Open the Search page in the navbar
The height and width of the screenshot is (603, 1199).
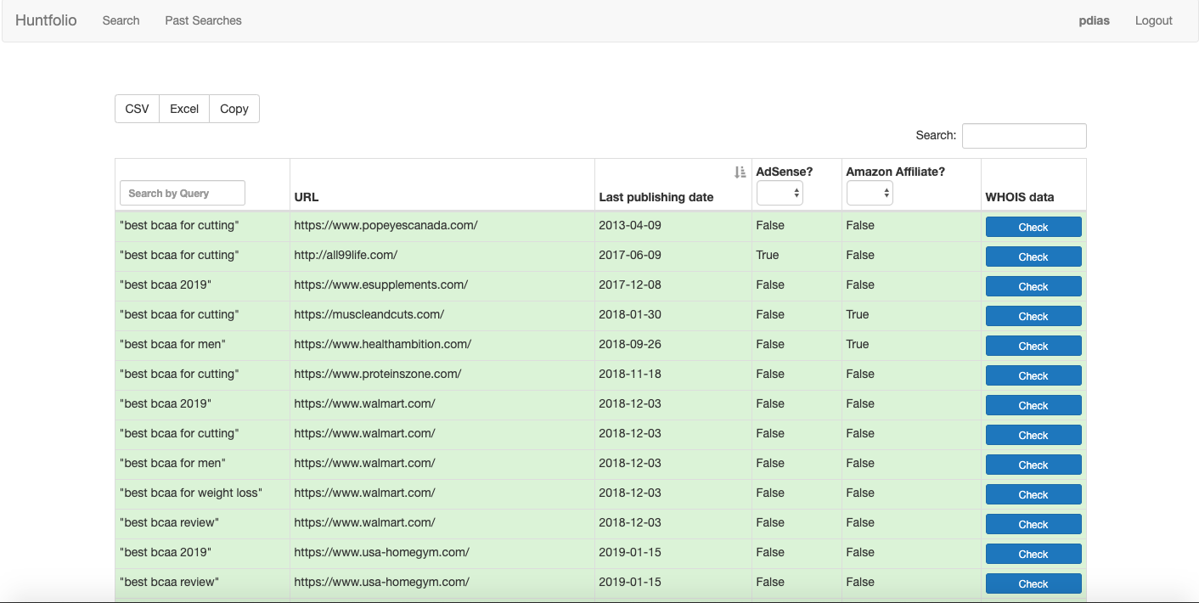[121, 20]
